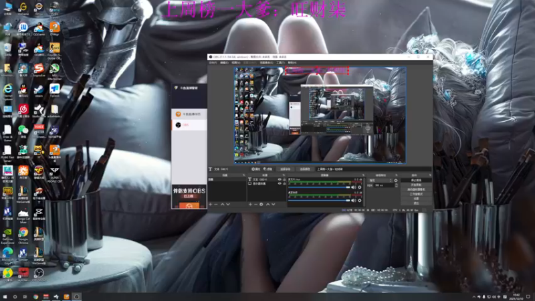Remove selected source with the minus icon
Screen dimensions: 535x301
click(256, 204)
